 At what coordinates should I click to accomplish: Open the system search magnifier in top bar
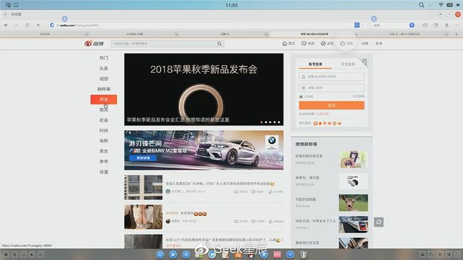(x=422, y=5)
